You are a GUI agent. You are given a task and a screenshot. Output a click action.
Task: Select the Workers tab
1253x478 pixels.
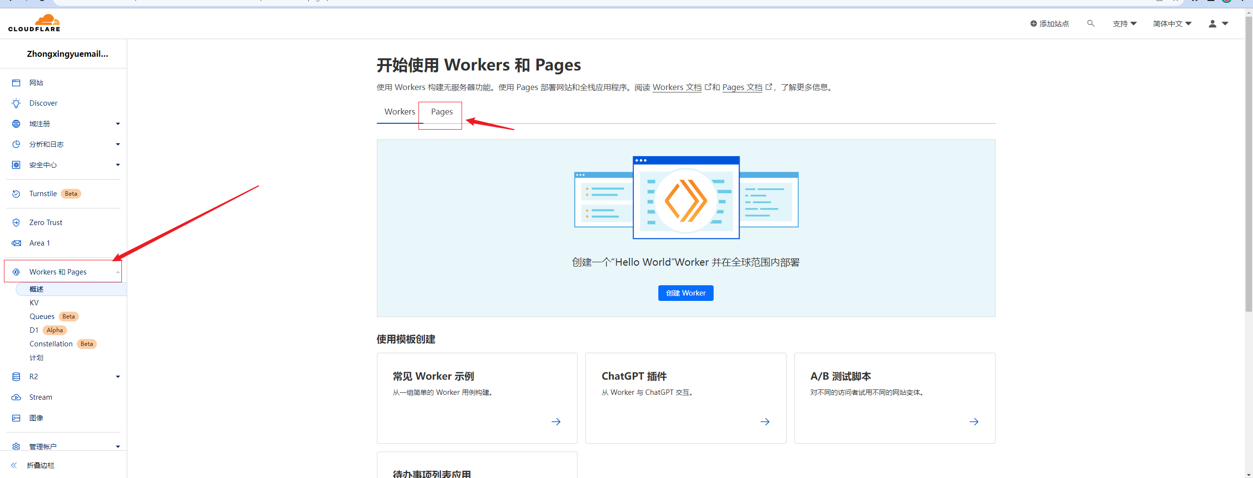399,112
